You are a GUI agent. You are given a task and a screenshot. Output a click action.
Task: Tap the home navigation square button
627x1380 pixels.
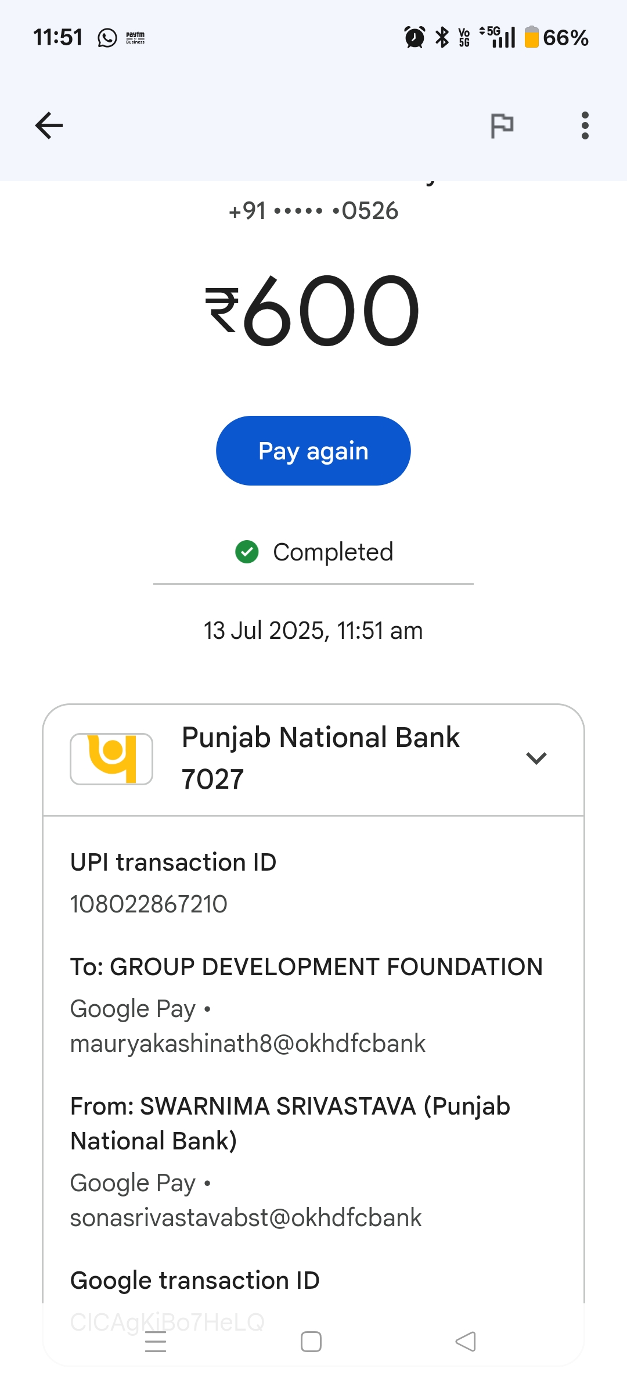[x=311, y=1342]
